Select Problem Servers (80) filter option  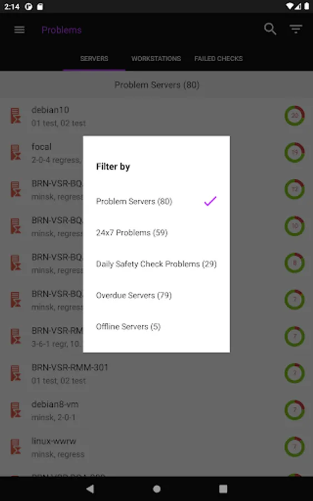pos(156,202)
